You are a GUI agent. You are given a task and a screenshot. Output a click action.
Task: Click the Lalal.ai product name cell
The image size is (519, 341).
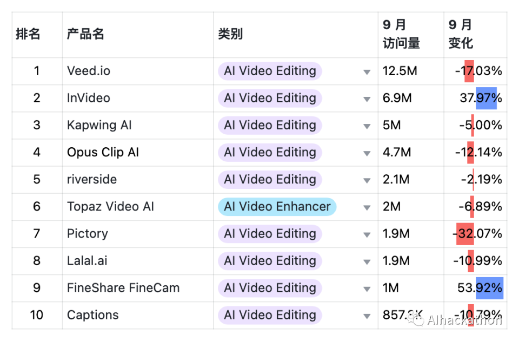(87, 261)
